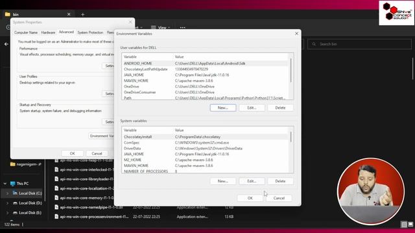This screenshot has height=233, width=415.
Task: Open nagarnigam folder in navigation pane
Action: point(26,164)
